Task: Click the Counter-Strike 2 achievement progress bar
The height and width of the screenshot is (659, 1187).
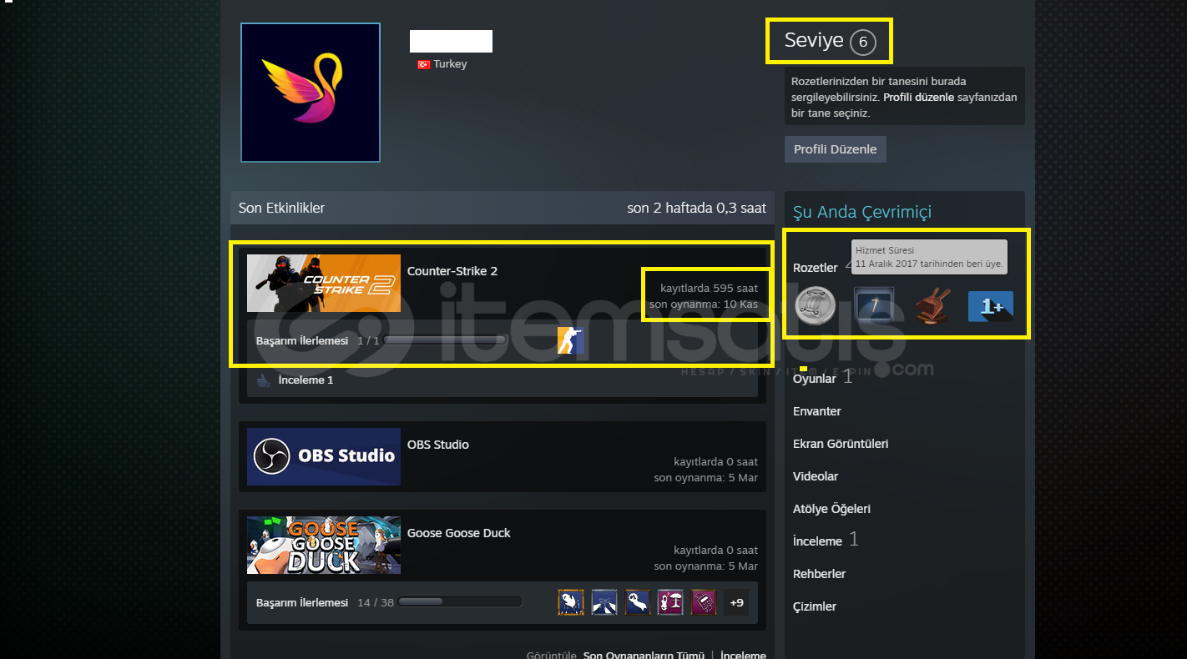Action: click(x=445, y=340)
